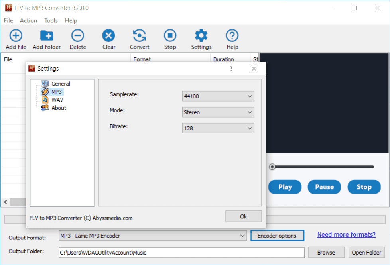
Task: Click the Settings dialog help question mark
Action: [x=231, y=69]
